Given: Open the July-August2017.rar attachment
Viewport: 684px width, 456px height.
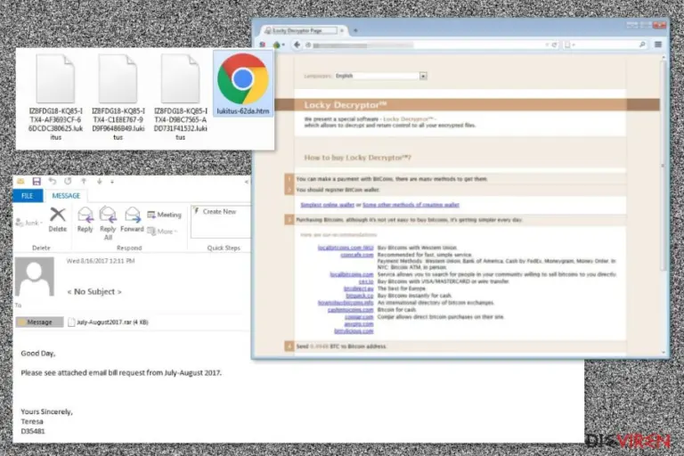Looking at the screenshot, I should 108,322.
